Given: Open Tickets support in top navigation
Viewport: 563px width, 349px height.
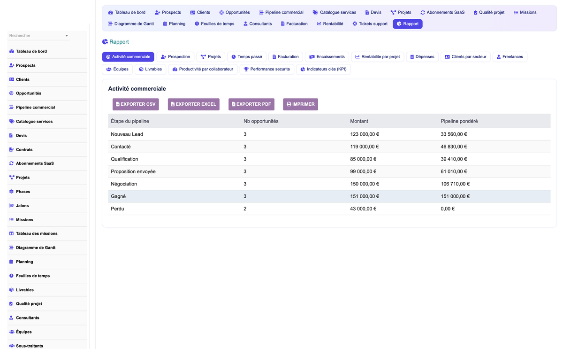Looking at the screenshot, I should [370, 23].
